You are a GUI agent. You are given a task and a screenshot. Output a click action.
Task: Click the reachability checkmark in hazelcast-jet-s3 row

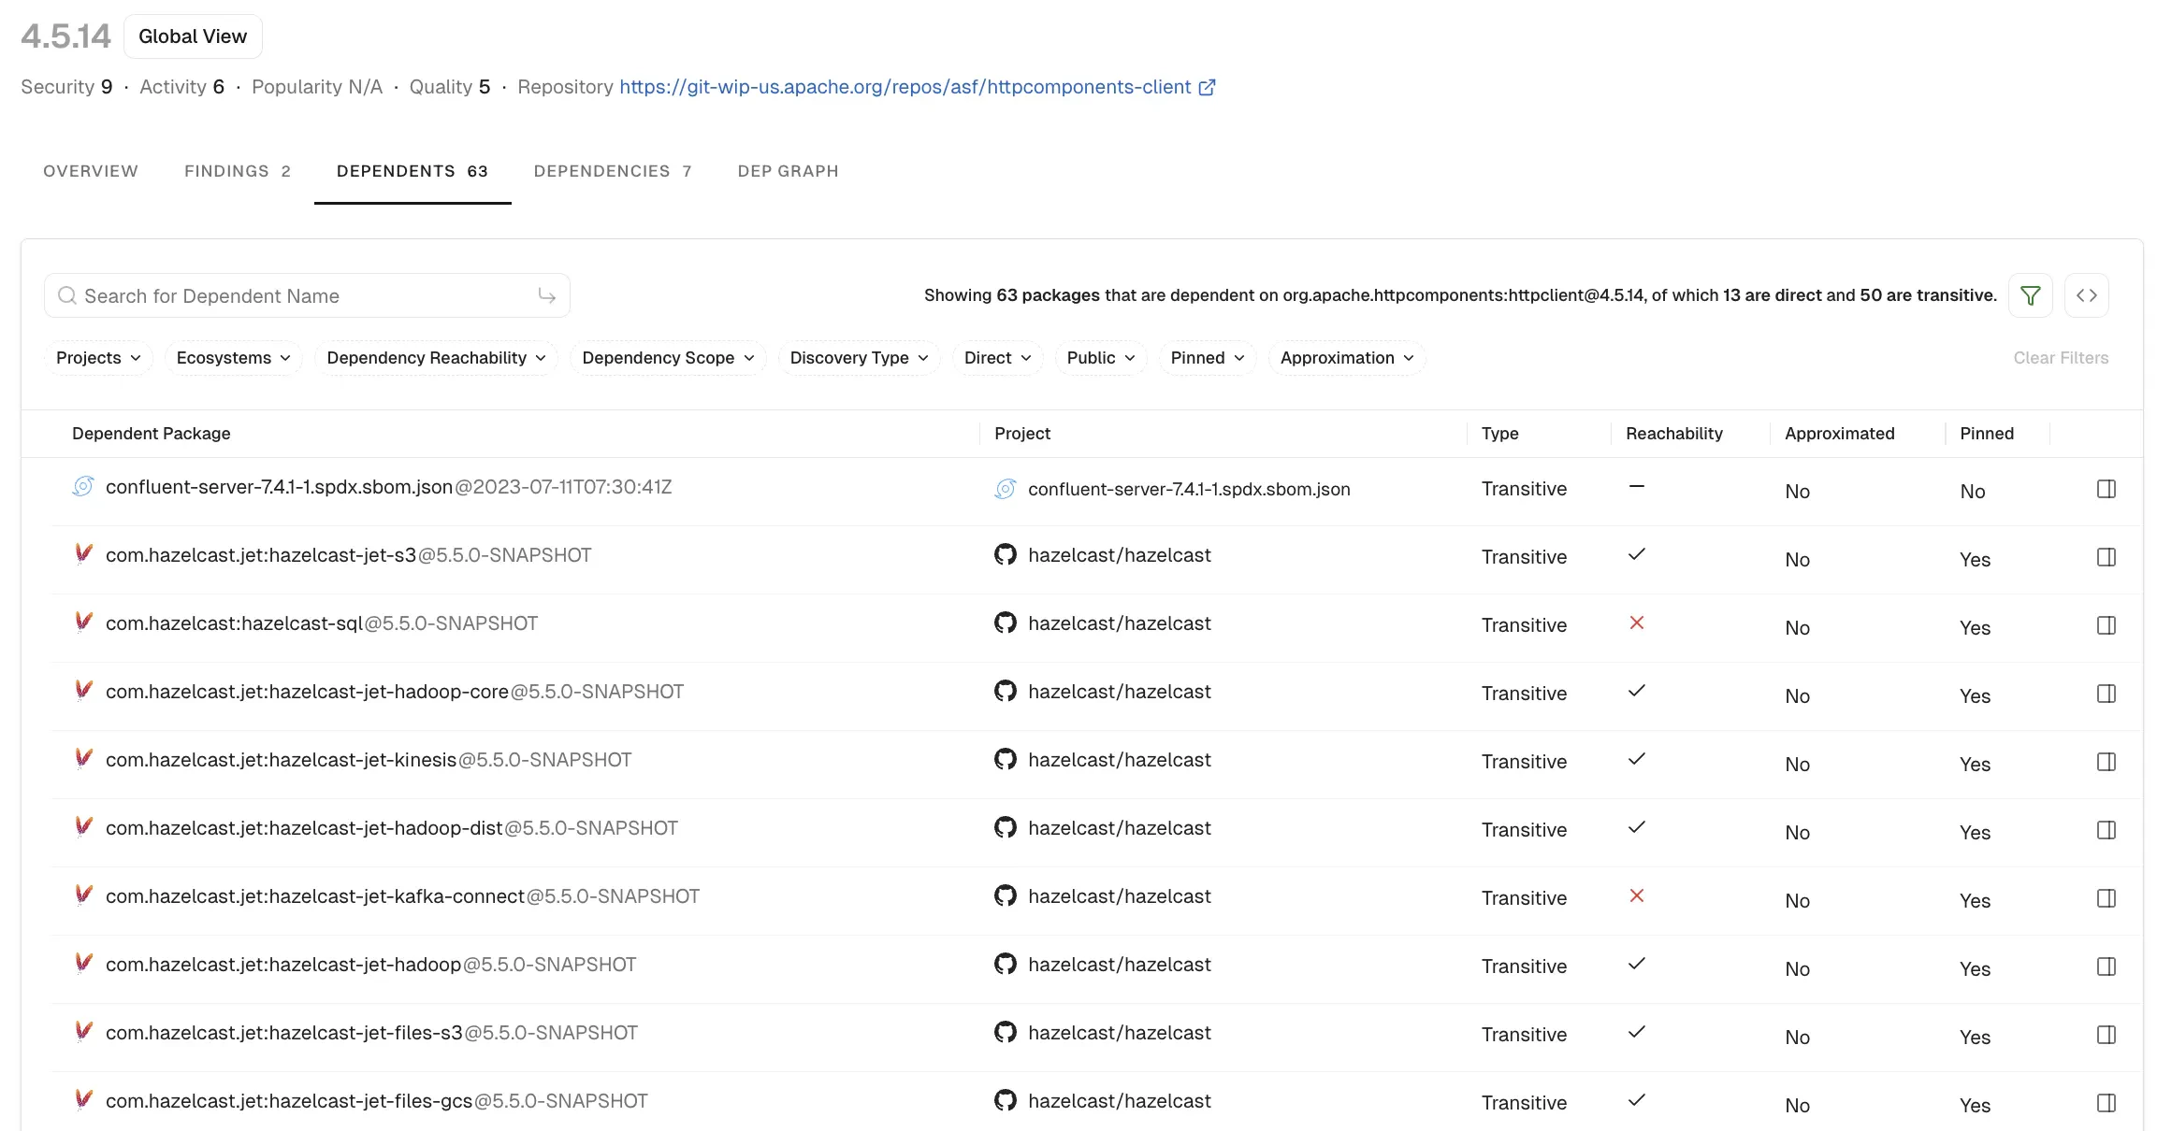tap(1636, 554)
